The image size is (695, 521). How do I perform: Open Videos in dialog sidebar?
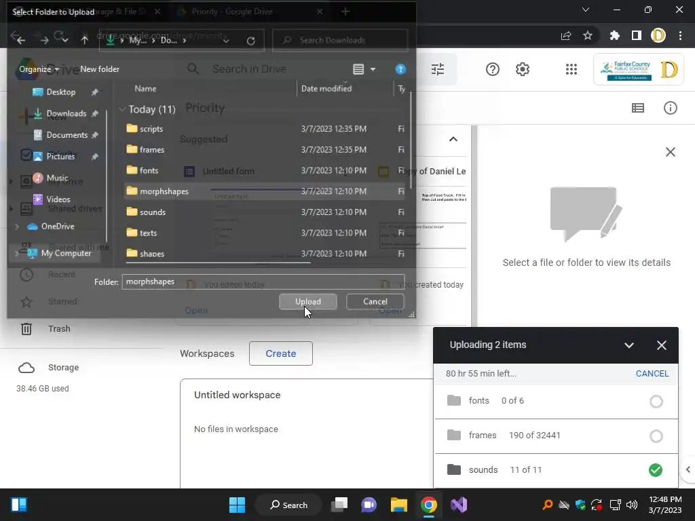[x=58, y=199]
